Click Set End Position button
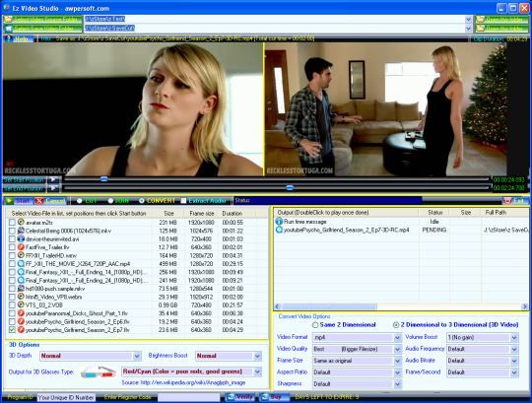This screenshot has height=403, width=532. coord(24,188)
